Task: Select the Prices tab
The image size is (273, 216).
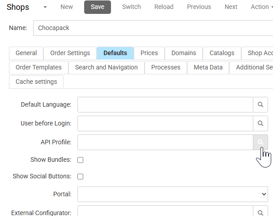Action: click(149, 53)
